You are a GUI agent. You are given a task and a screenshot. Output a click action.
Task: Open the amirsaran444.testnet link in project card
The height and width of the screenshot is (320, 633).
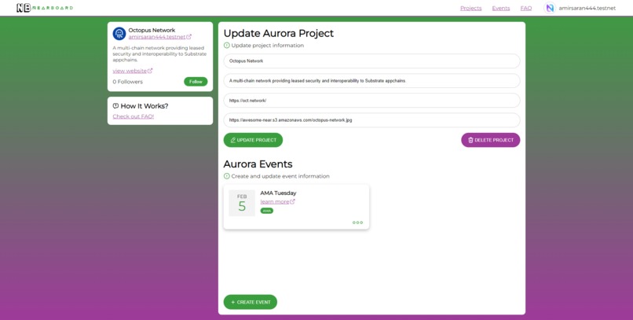coord(156,37)
